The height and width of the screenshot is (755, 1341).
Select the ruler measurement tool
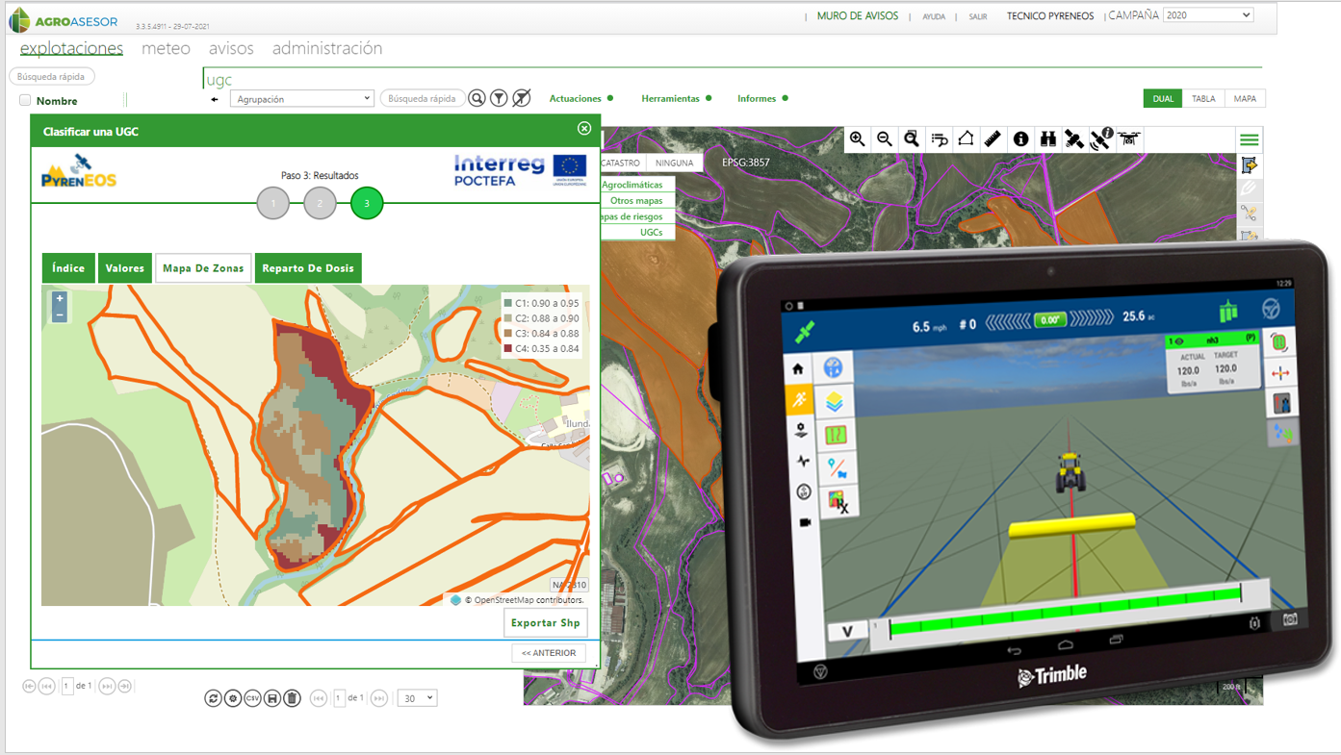[993, 139]
